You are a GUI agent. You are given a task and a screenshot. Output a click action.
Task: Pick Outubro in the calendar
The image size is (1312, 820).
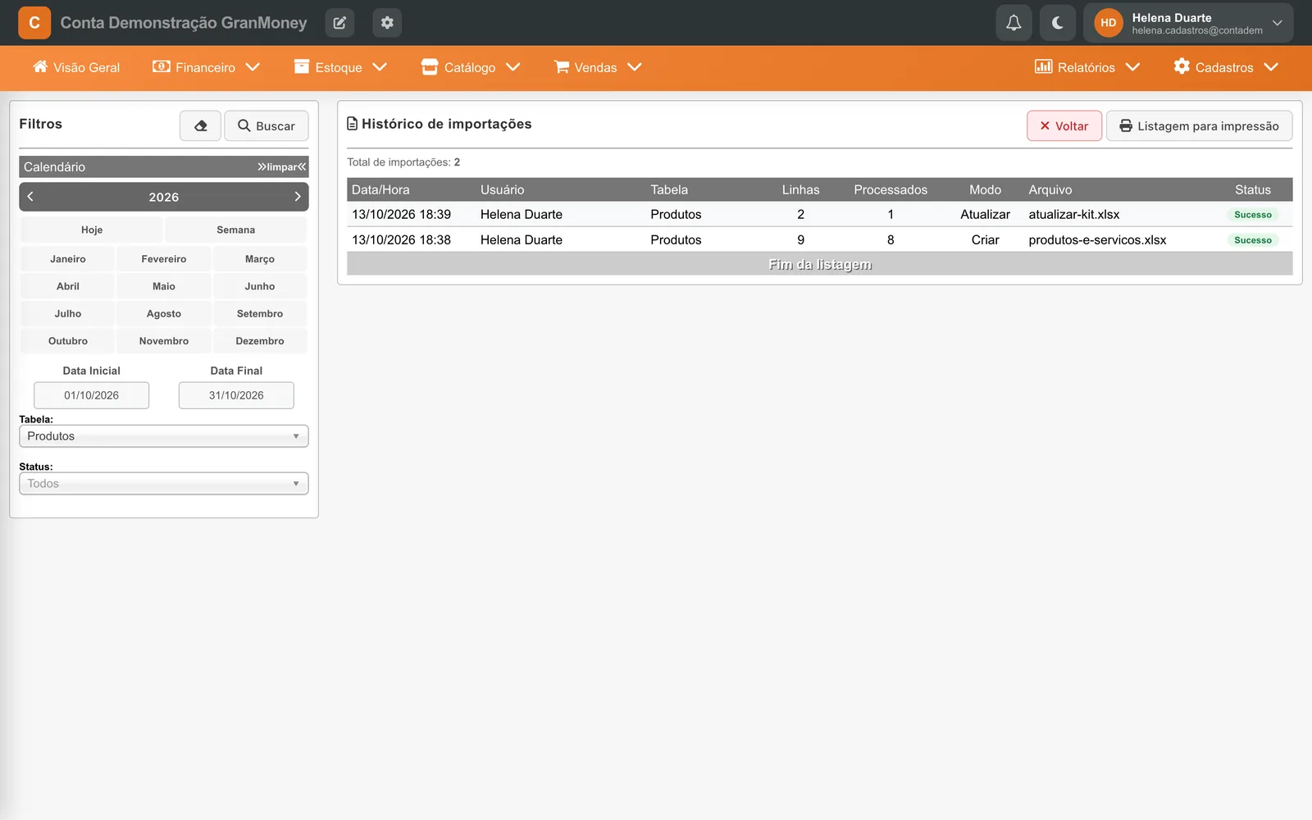tap(68, 341)
